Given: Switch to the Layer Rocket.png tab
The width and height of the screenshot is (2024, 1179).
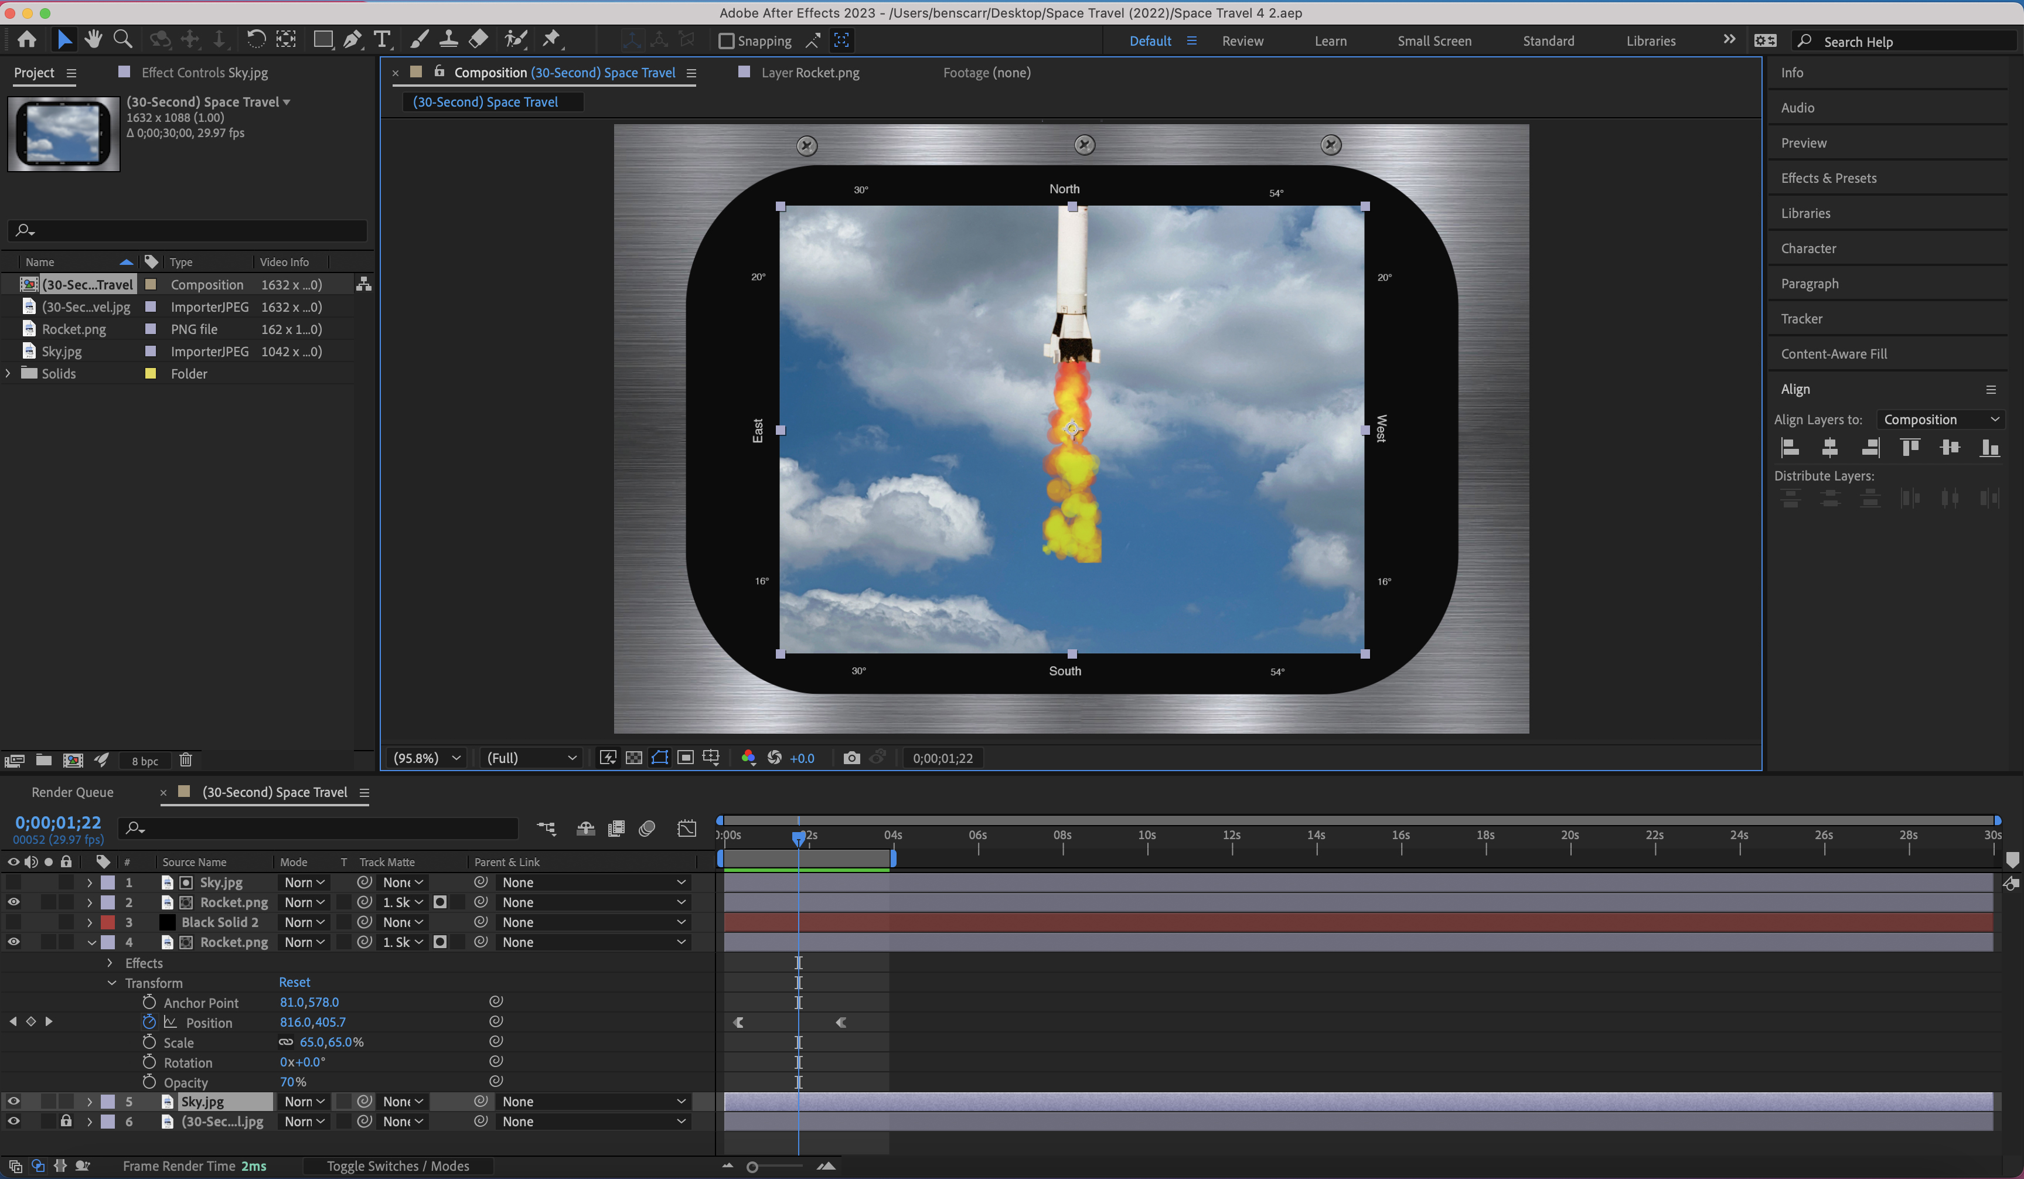Looking at the screenshot, I should pos(810,72).
